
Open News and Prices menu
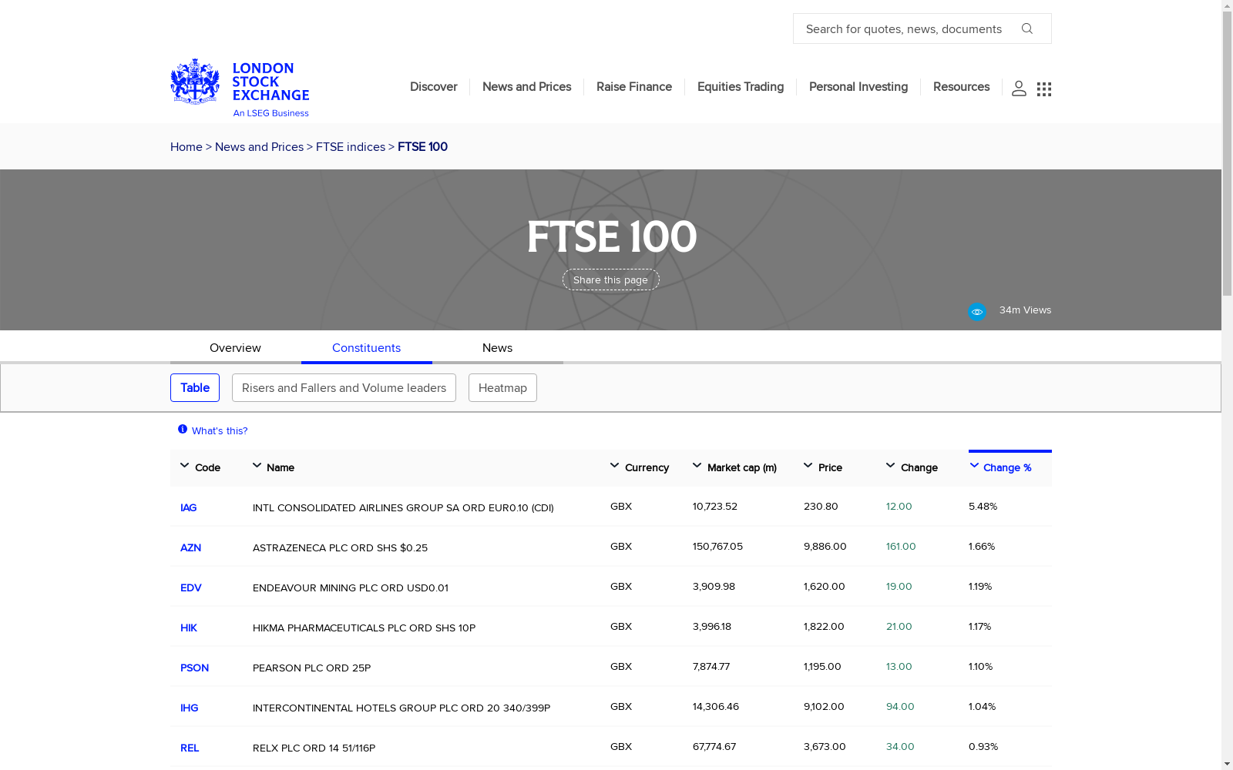click(526, 87)
